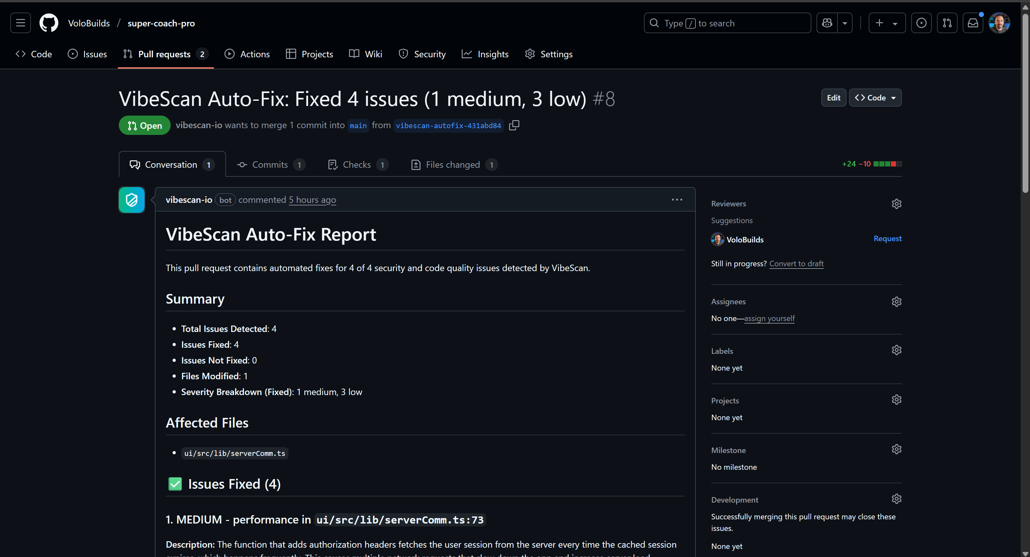
Task: Open the Projects sidebar gear settings
Action: (x=896, y=400)
